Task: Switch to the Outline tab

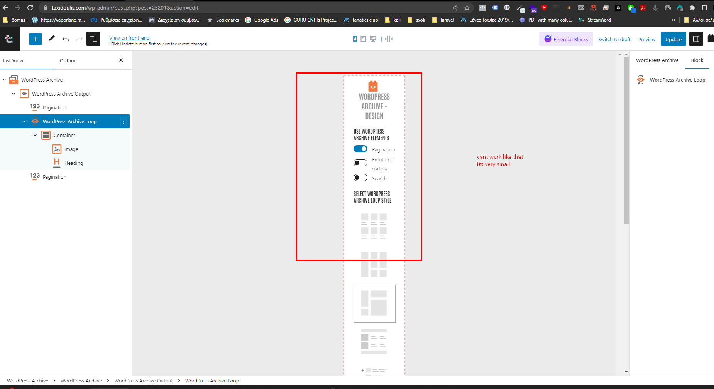Action: (68, 60)
